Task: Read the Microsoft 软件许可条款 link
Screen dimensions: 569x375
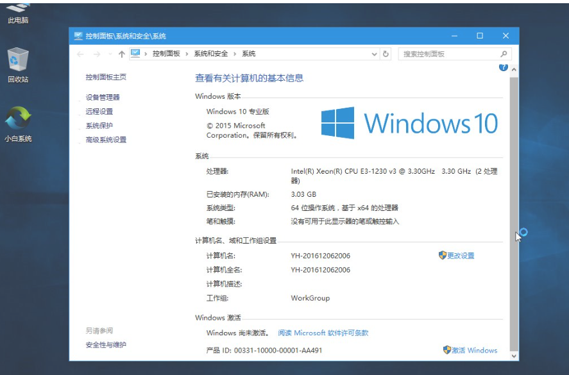Action: click(323, 333)
